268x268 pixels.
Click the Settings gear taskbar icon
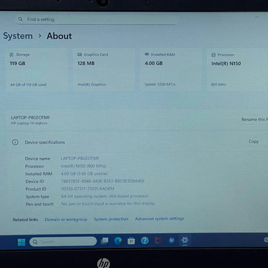click(x=185, y=240)
